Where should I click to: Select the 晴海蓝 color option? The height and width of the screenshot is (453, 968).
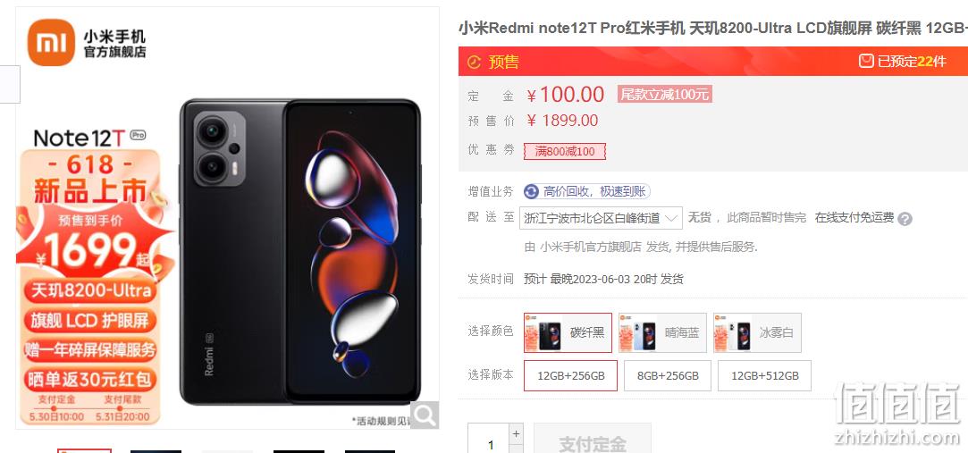[662, 332]
